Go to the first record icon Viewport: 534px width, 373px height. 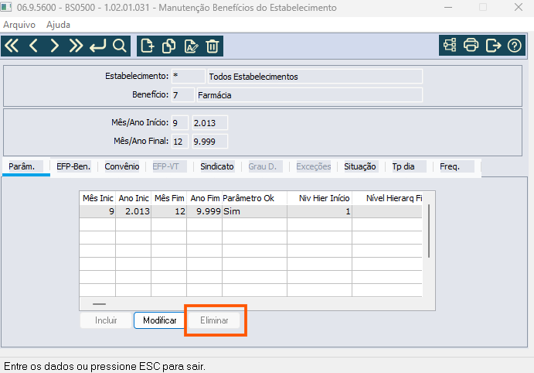point(12,46)
